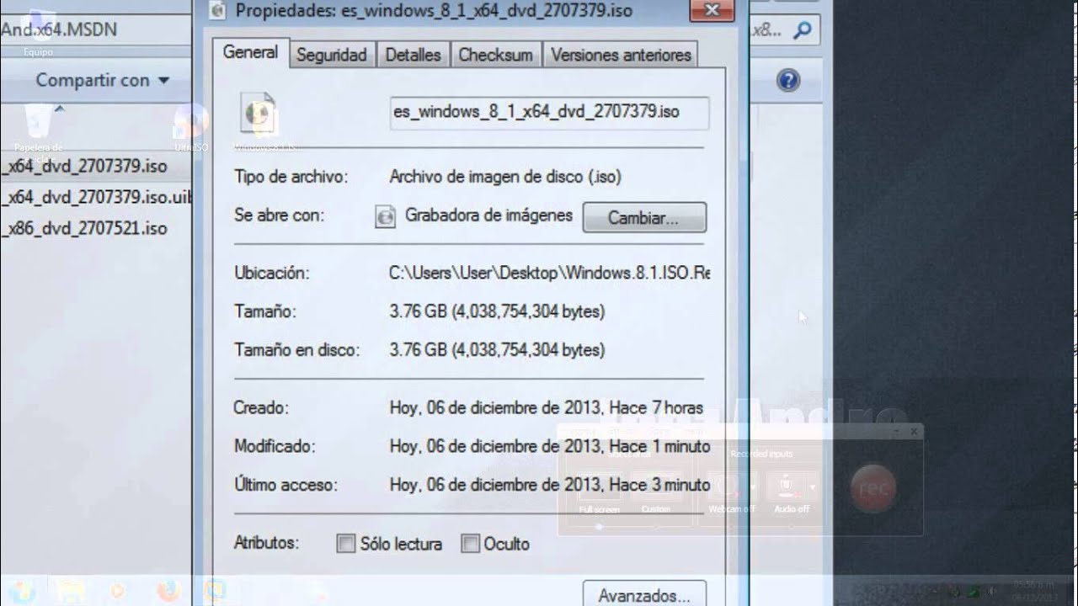Open Windows Media Player taskbar icon
Screen dimensions: 1078x606
coord(119,590)
